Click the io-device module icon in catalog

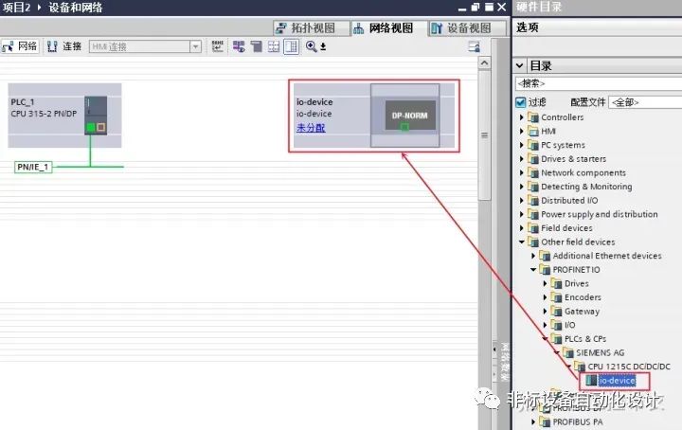click(x=591, y=381)
